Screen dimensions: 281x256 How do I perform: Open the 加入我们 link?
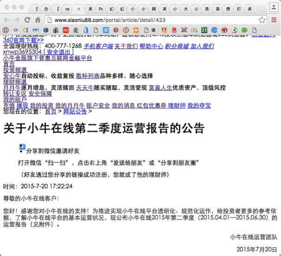pyautogui.click(x=202, y=46)
